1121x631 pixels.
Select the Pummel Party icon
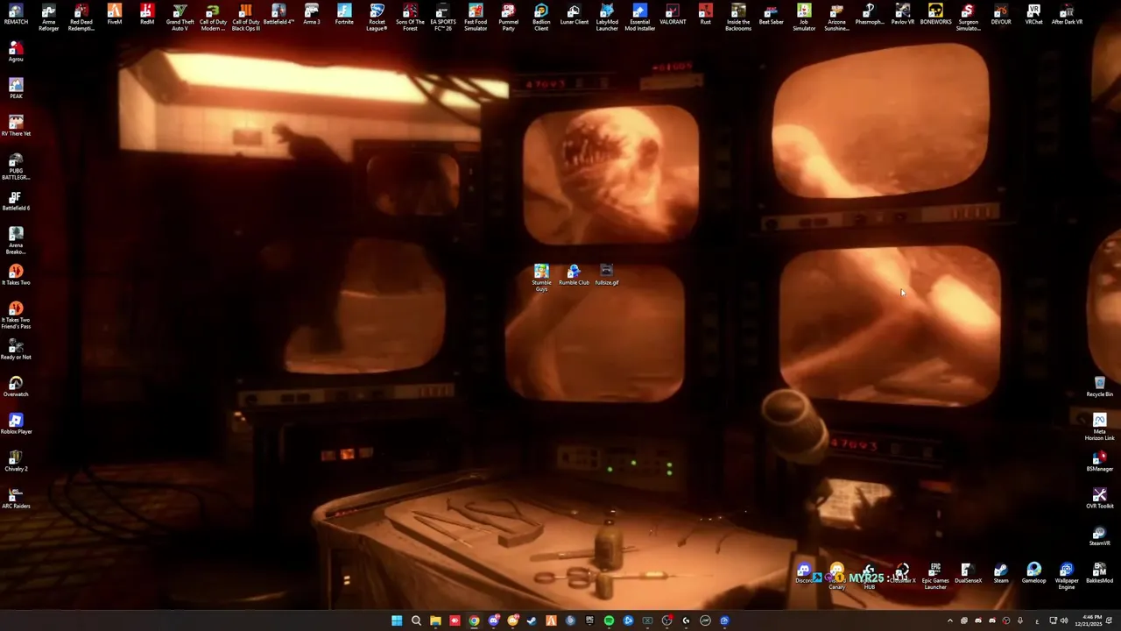[x=508, y=17]
